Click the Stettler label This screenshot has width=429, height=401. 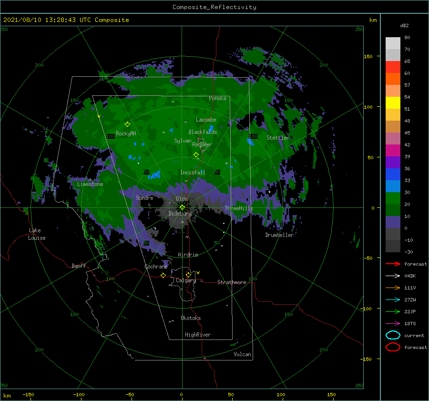[x=278, y=138]
